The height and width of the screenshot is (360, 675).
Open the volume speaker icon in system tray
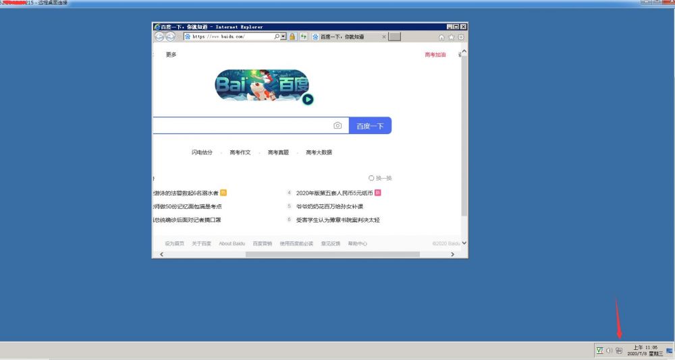coord(609,351)
